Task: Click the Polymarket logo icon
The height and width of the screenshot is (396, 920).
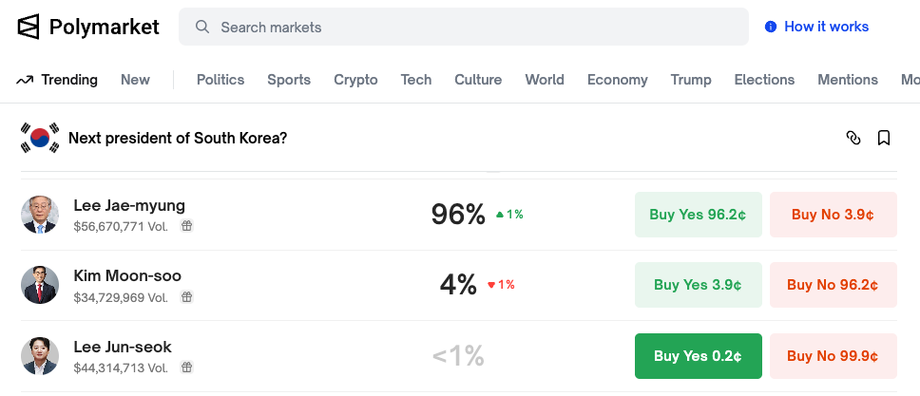Action: coord(29,27)
